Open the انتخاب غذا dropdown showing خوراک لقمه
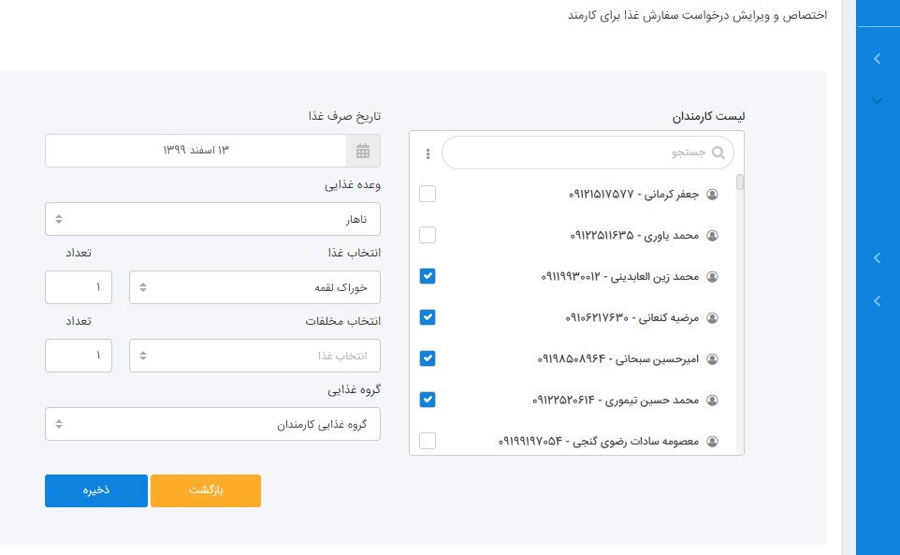Image resolution: width=900 pixels, height=555 pixels. 254,287
